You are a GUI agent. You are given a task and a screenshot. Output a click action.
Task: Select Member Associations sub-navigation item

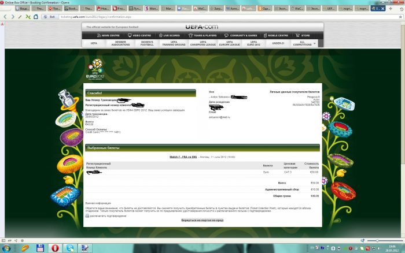pyautogui.click(x=120, y=43)
